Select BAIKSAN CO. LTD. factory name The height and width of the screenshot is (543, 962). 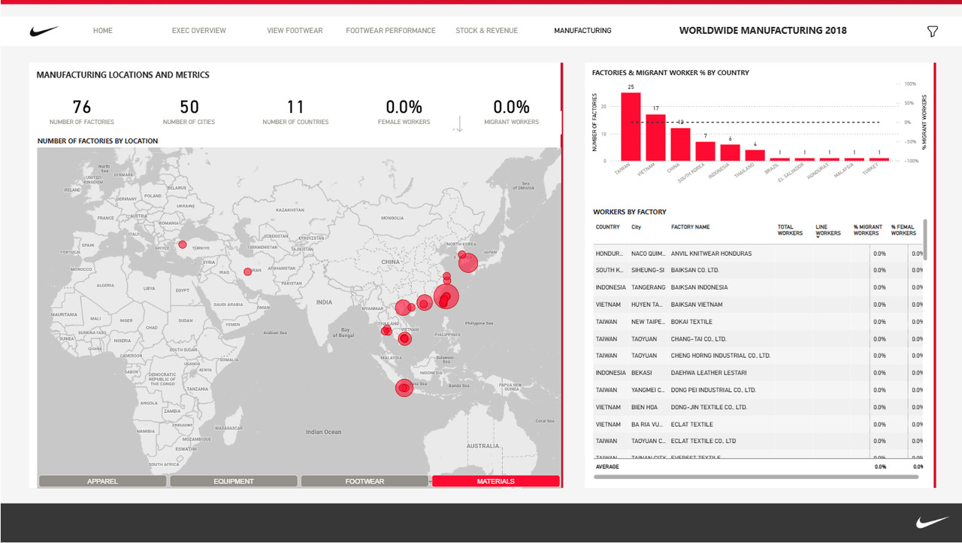(695, 270)
